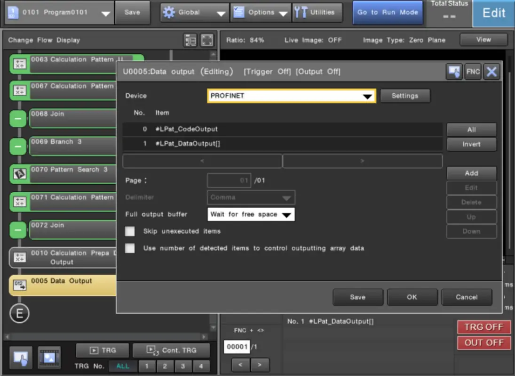Click the flowchart layout icon in Change Flow Display

coord(190,41)
